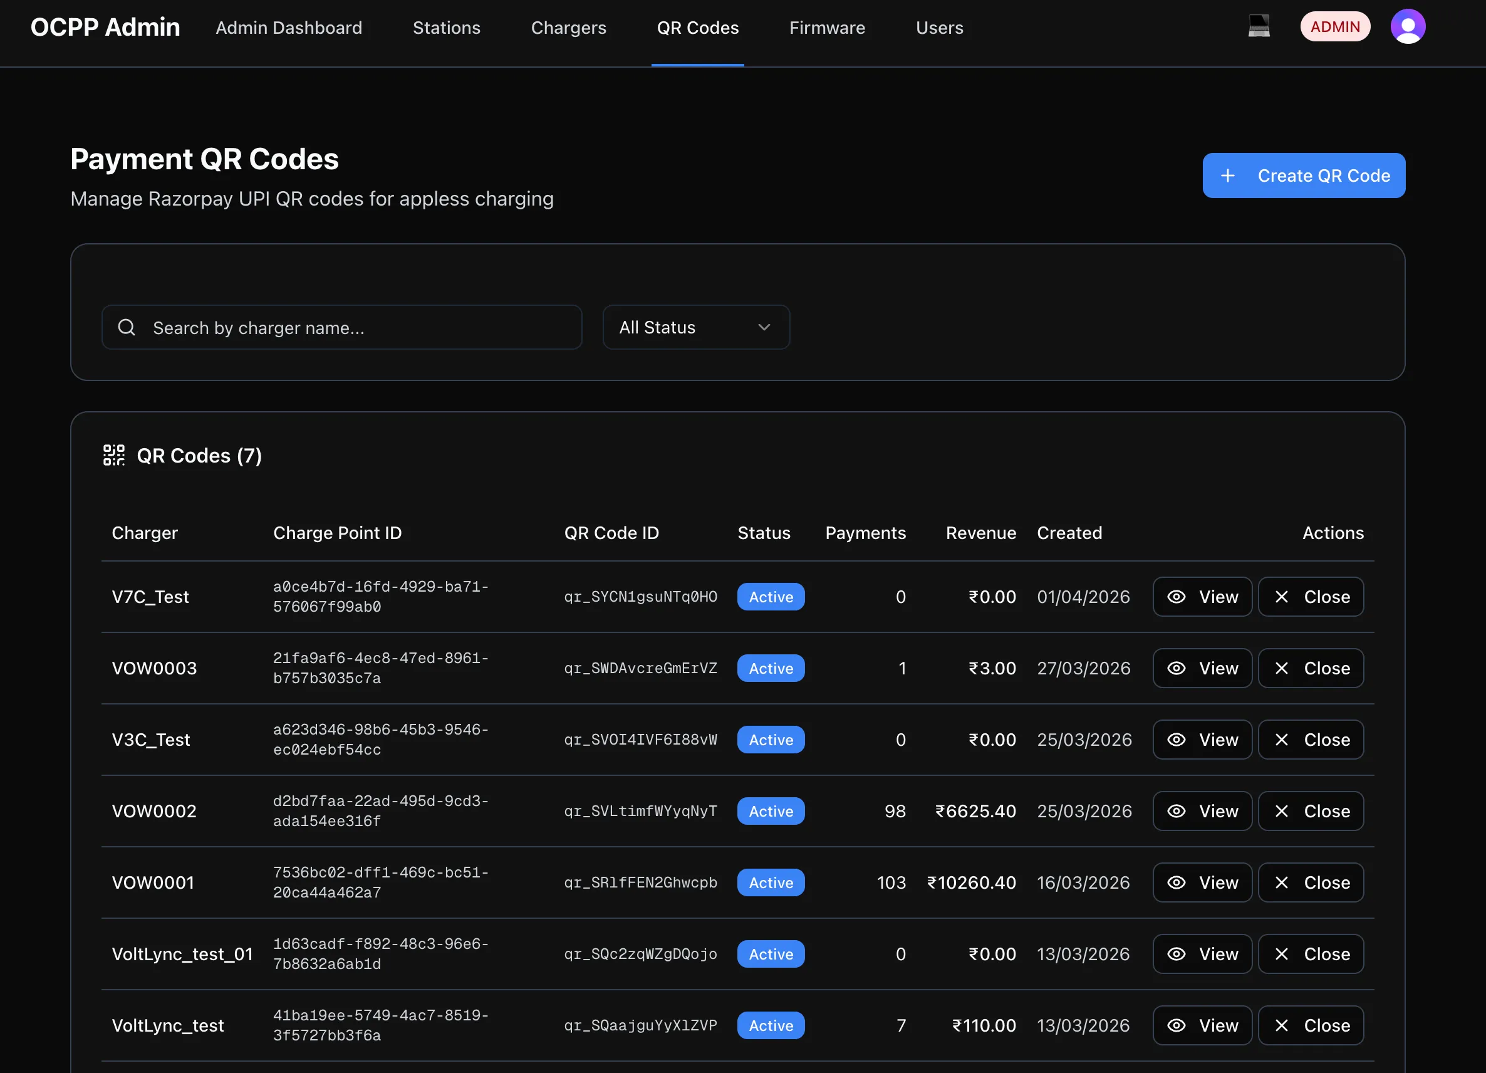Click the Revenue column header
Screen dimensions: 1486x1073
click(980, 533)
